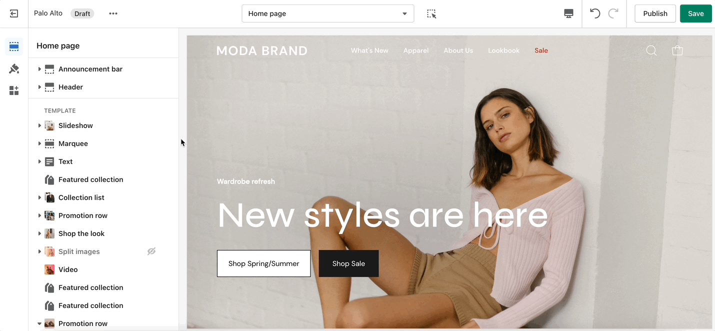Open the search icon in preview

pos(651,50)
